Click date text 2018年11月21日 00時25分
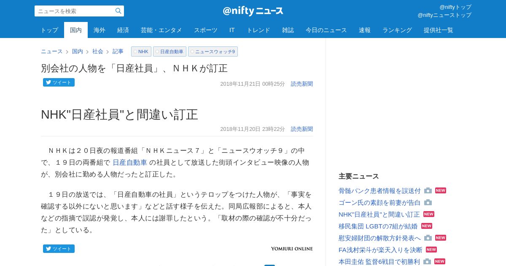The image size is (506, 266). [x=253, y=84]
